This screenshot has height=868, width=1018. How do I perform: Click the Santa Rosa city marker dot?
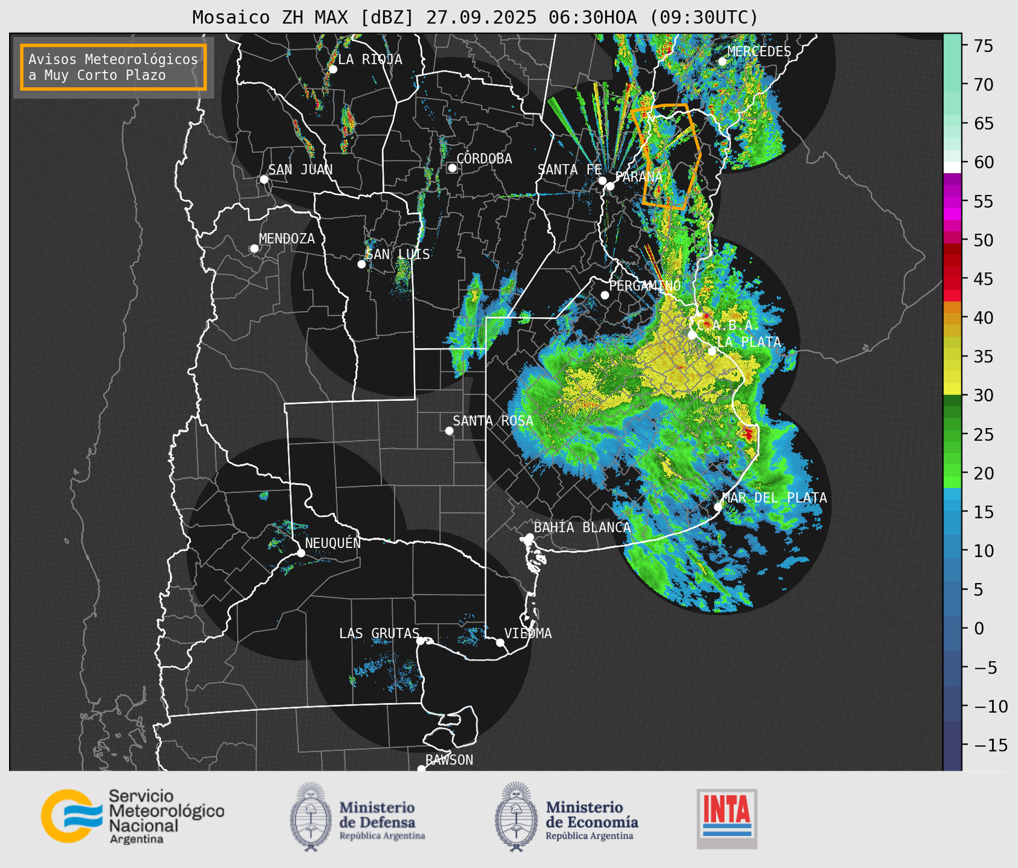[449, 430]
